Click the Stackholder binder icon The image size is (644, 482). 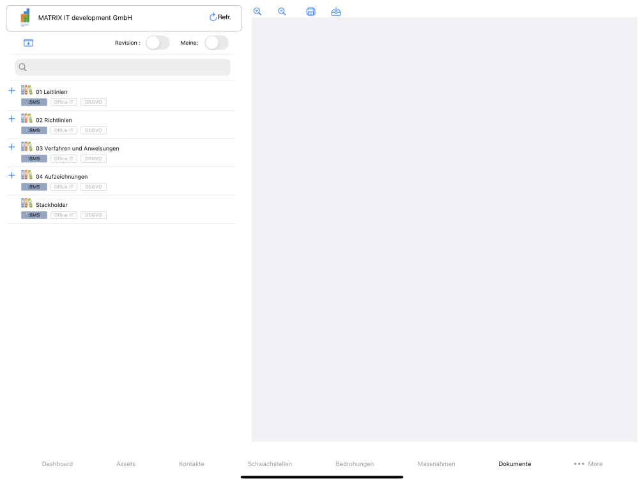[27, 203]
